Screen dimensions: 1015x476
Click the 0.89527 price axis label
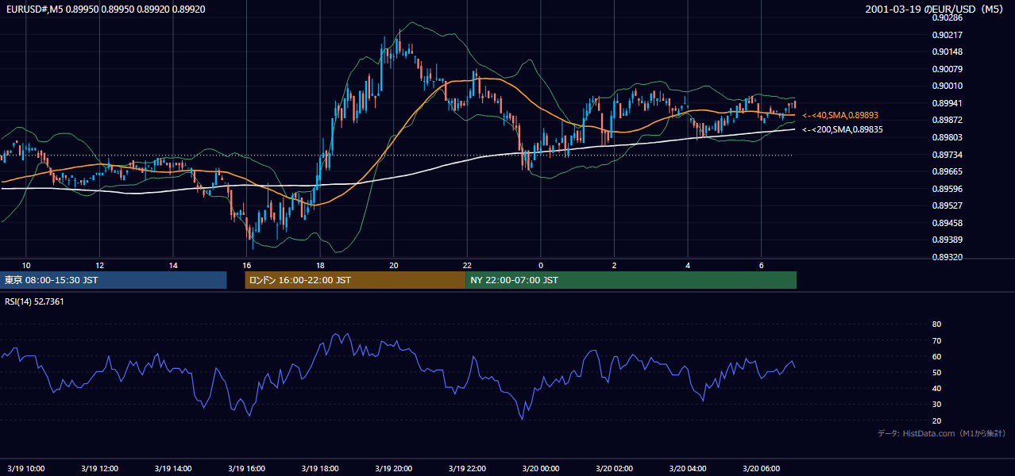point(948,205)
